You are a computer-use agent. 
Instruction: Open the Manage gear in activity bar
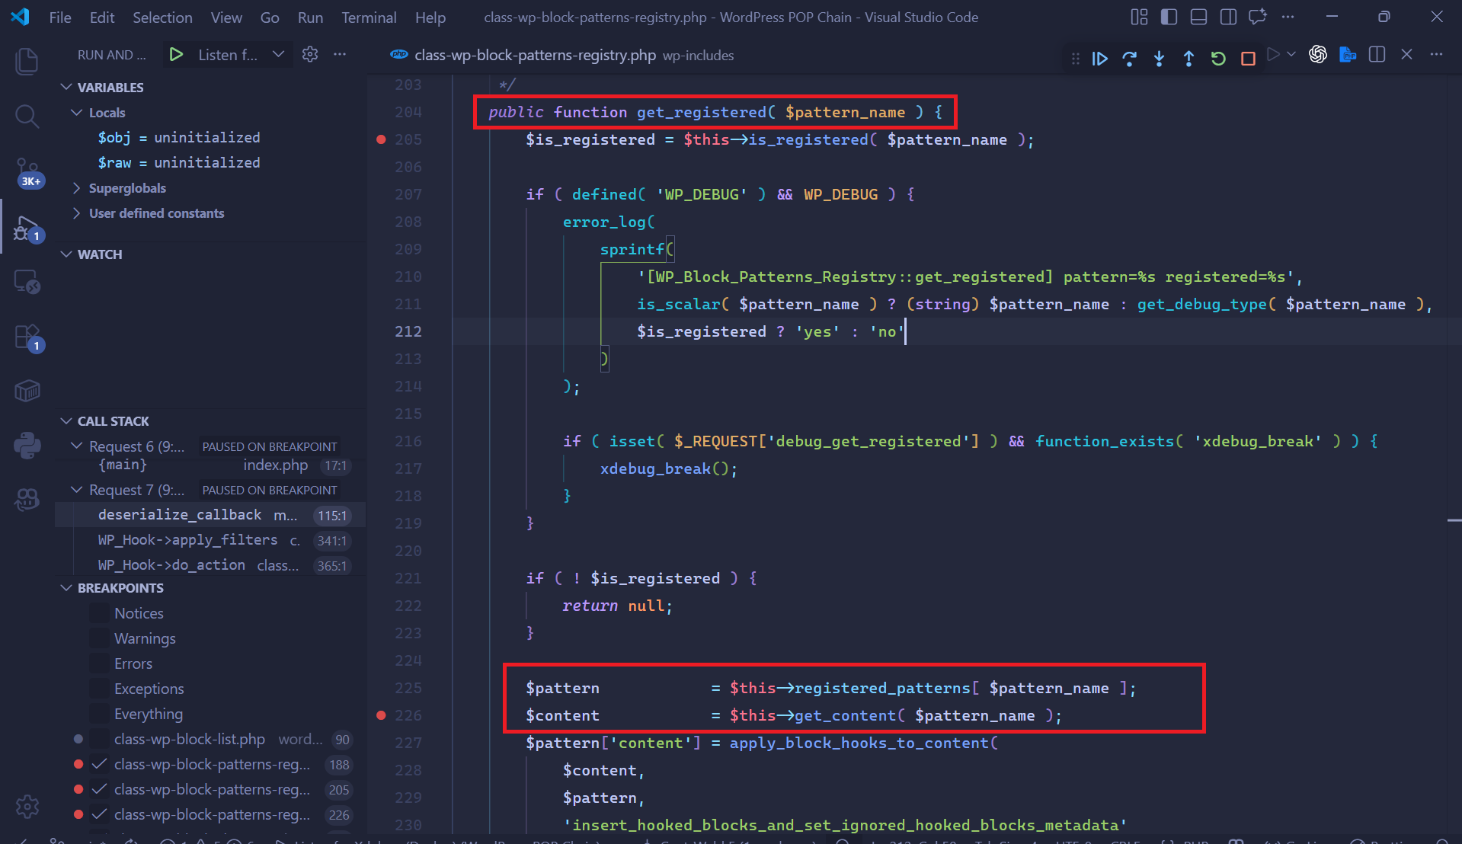tap(27, 807)
